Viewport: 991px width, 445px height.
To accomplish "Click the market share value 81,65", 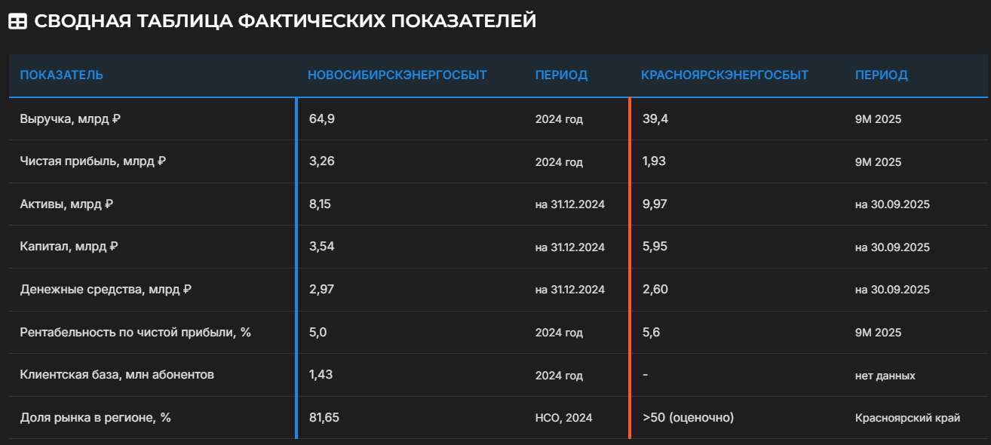I will 324,418.
